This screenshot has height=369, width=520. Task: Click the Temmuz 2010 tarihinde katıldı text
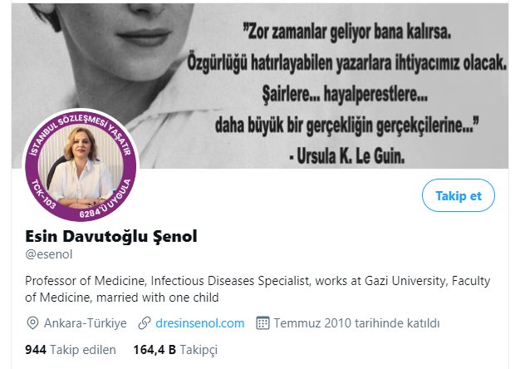356,323
